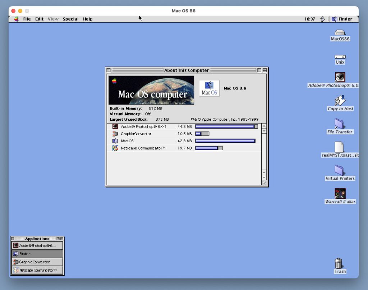Open the File menu
Viewport: 368px width, 290px height.
point(27,19)
